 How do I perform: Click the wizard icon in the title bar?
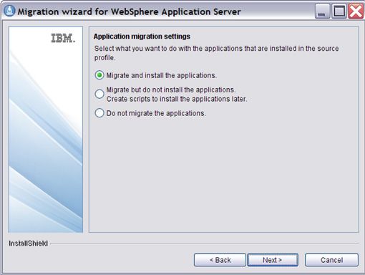[x=9, y=11]
